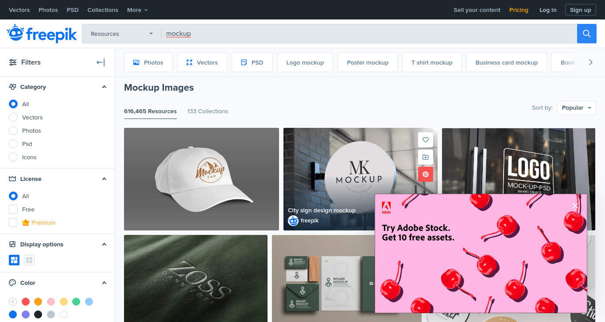Collapse the Display options section
The height and width of the screenshot is (322, 605).
[x=104, y=245]
